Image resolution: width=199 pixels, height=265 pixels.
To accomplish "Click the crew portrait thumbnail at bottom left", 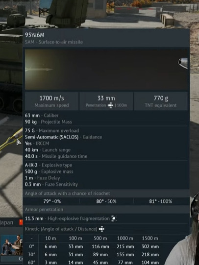I will [11, 245].
